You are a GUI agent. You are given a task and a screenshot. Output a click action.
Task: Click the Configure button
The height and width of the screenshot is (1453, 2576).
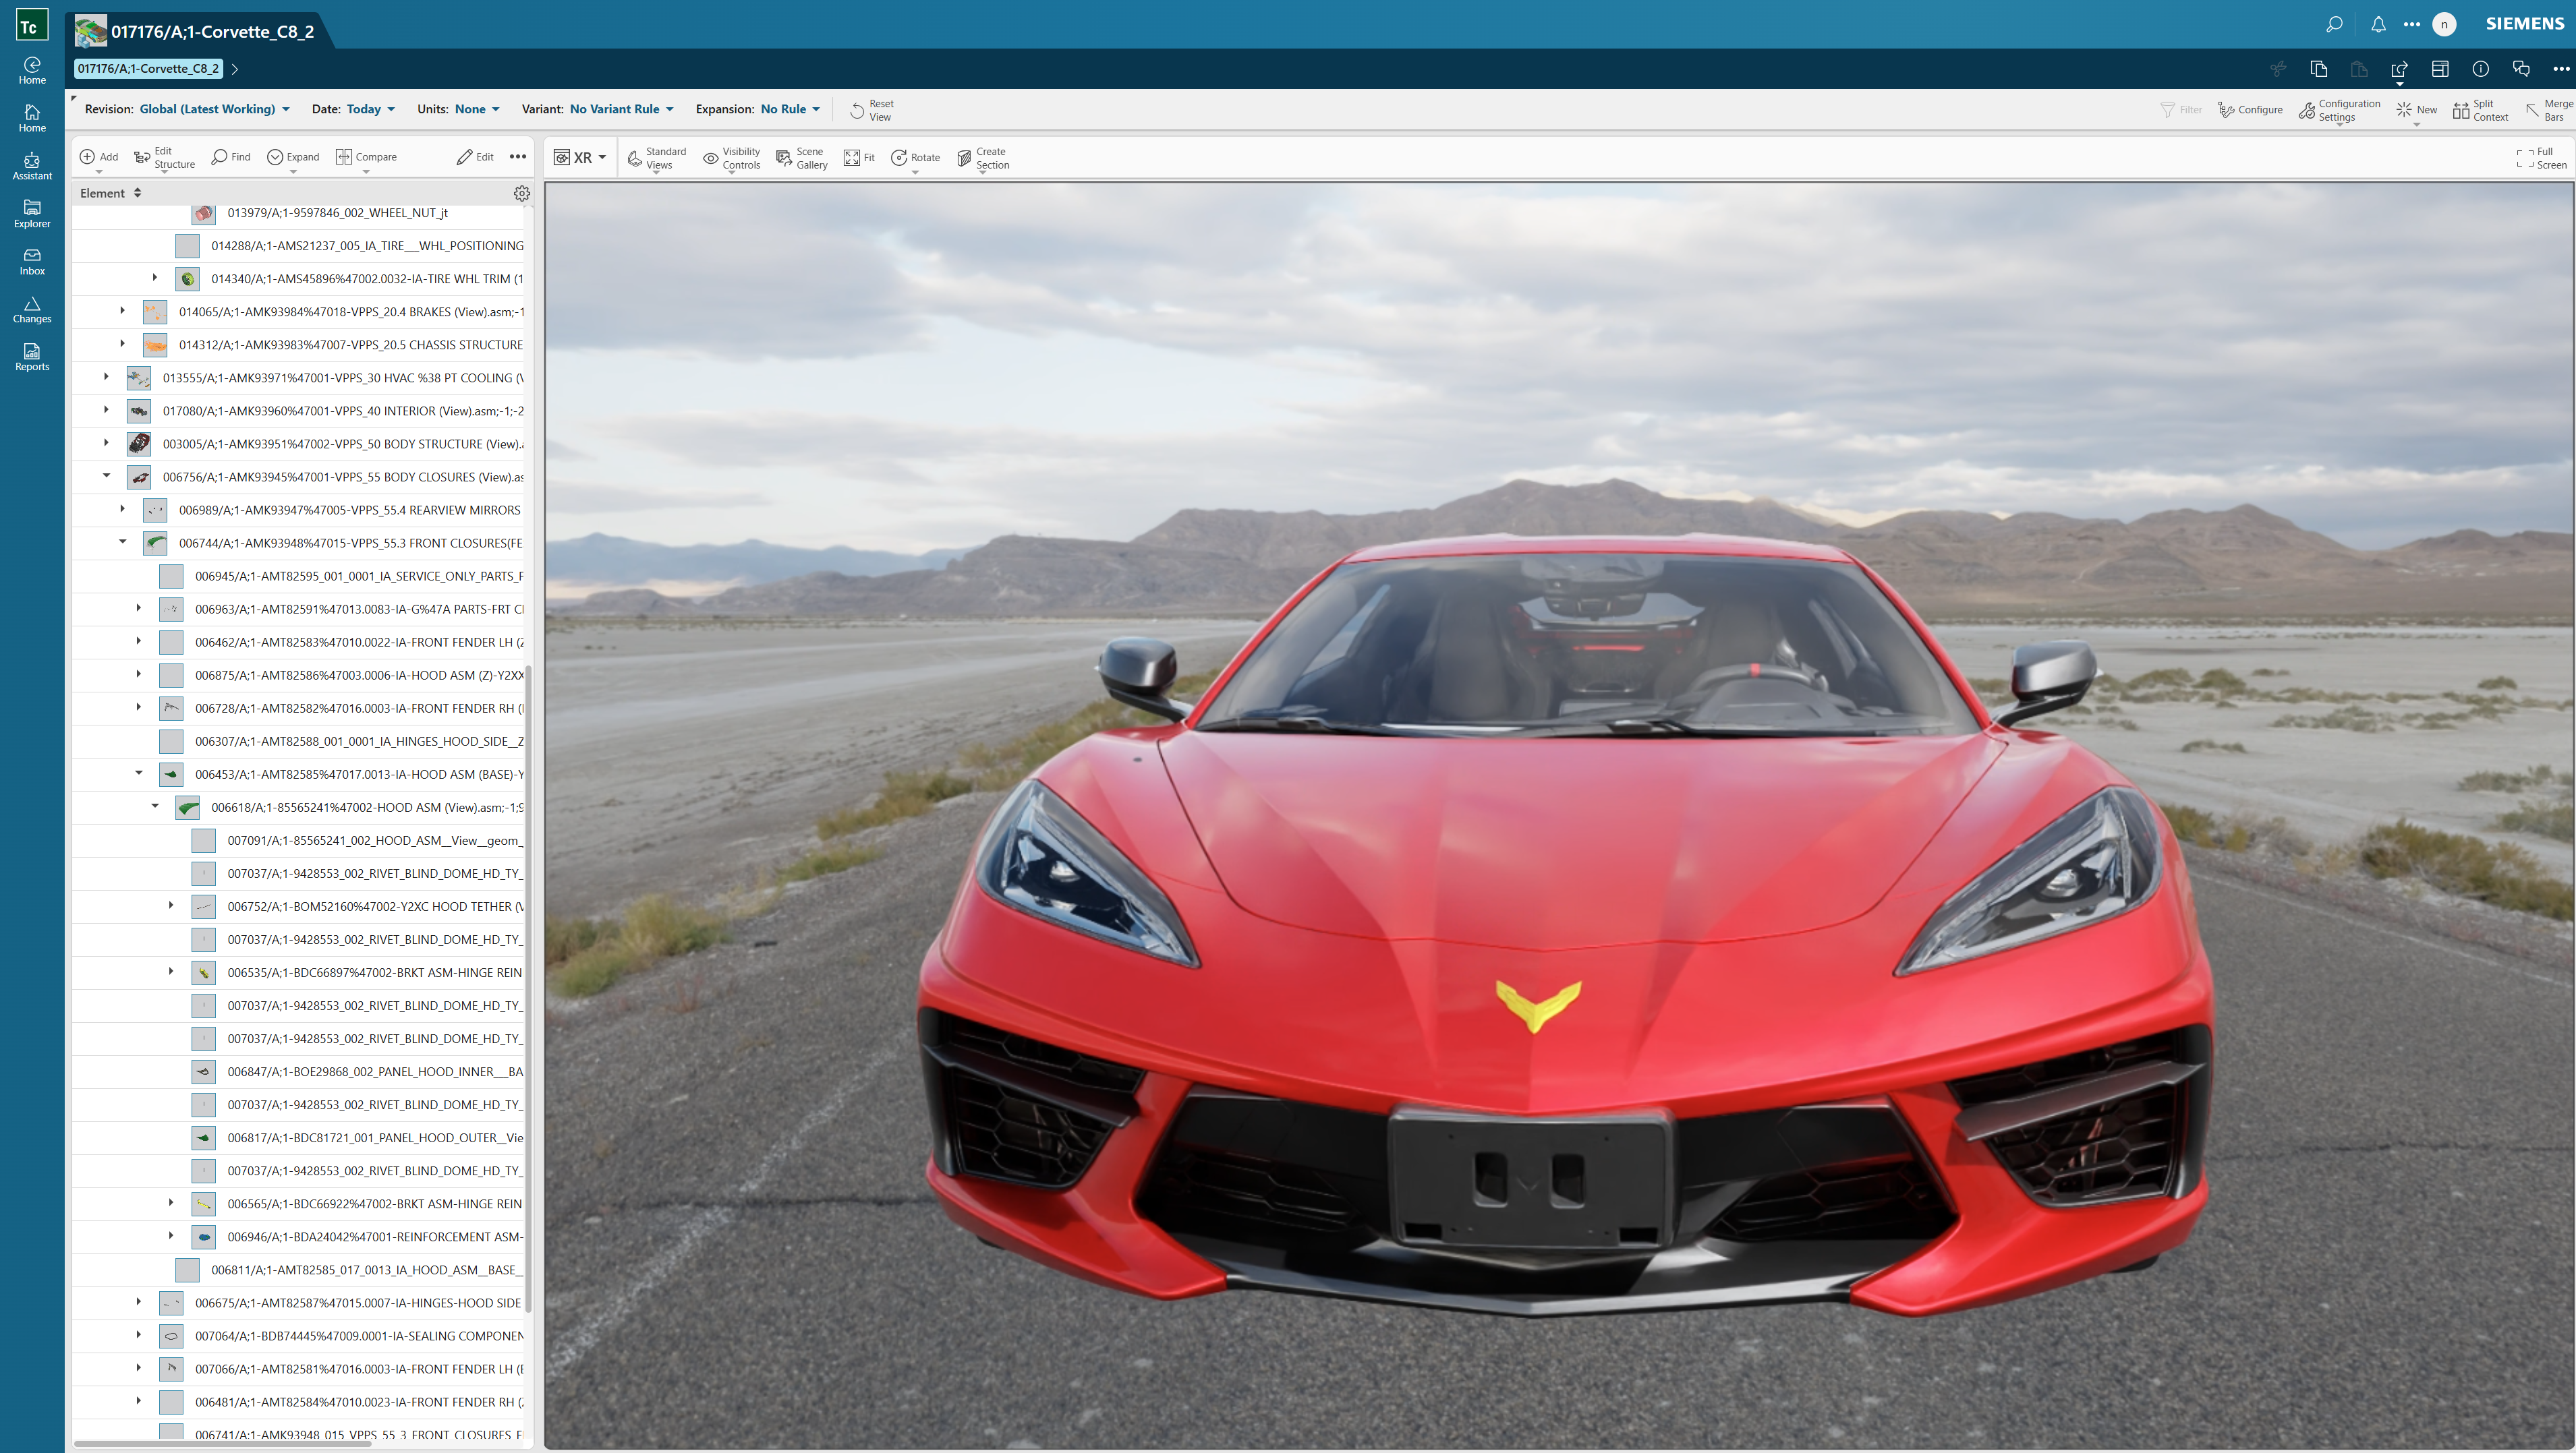coord(2250,110)
